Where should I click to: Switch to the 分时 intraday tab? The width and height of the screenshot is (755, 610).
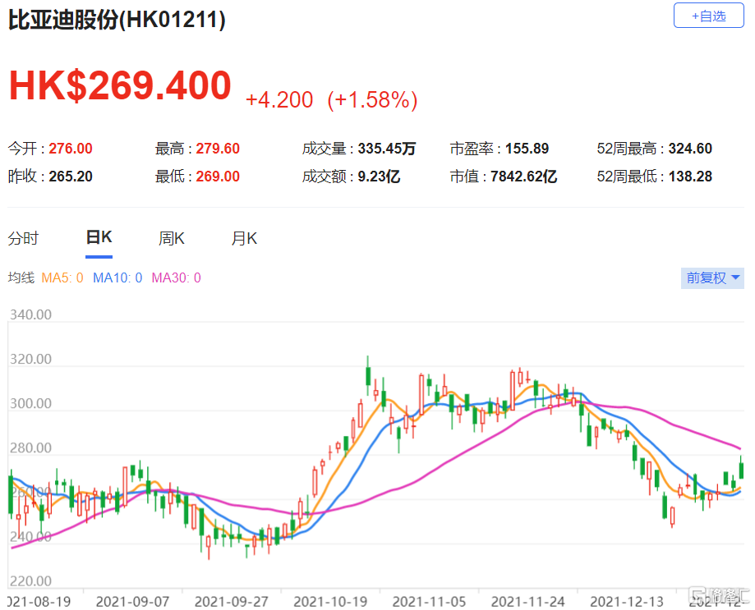tap(23, 238)
